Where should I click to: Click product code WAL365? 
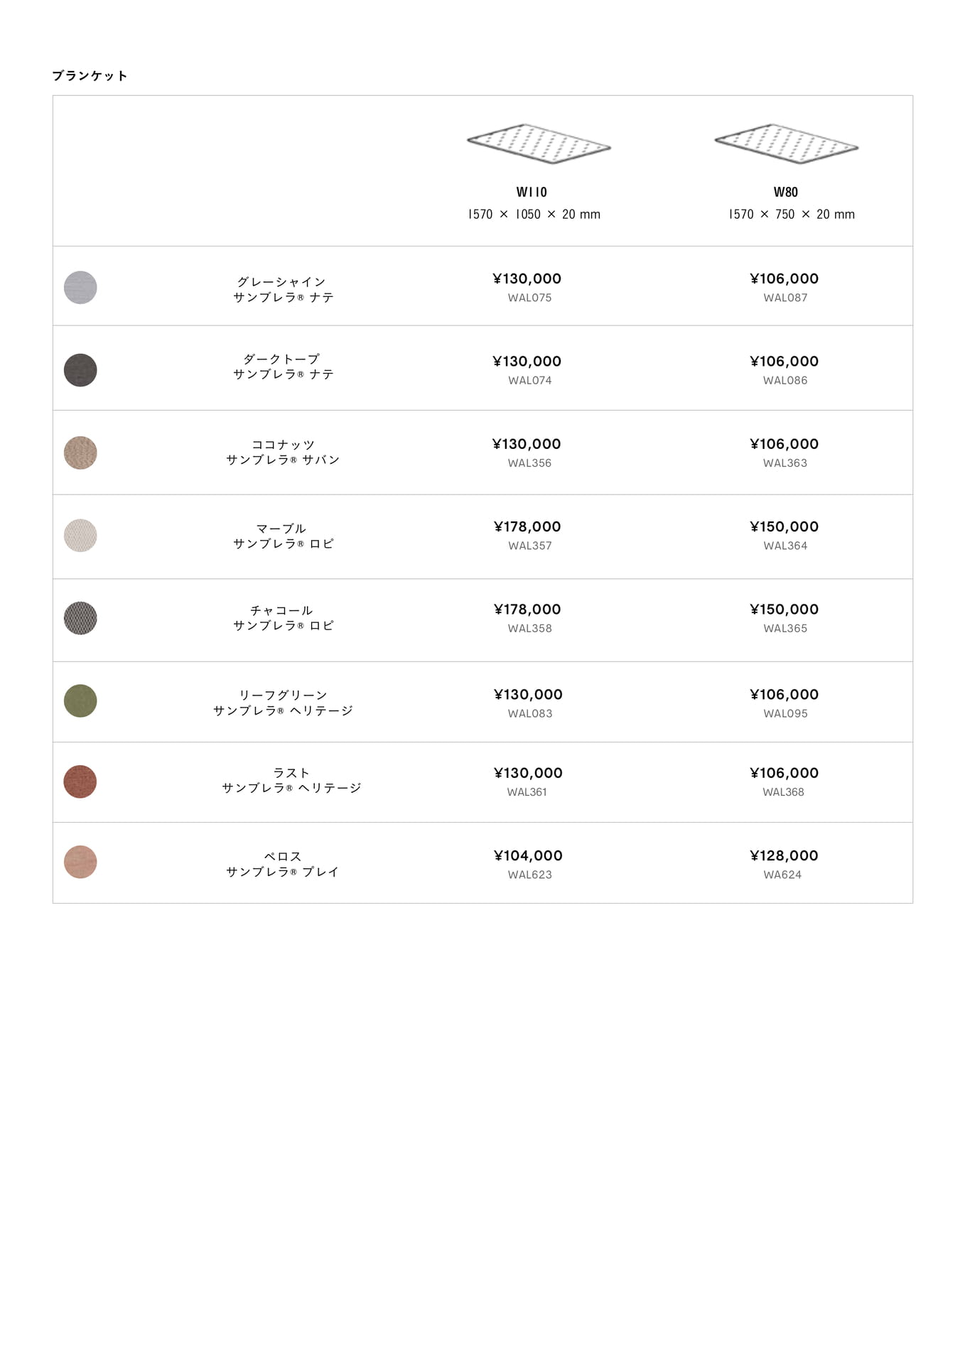(x=785, y=628)
